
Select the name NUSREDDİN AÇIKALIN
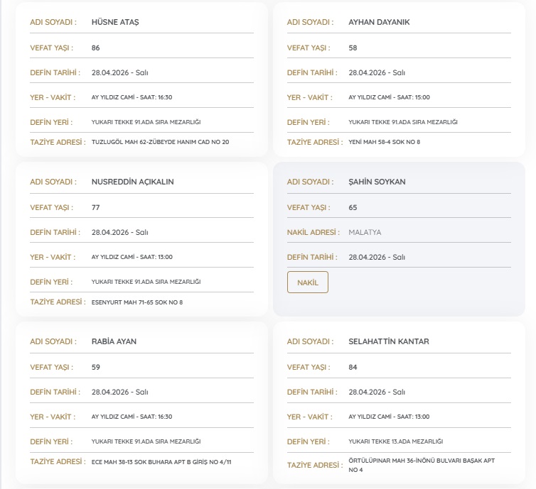pos(132,182)
